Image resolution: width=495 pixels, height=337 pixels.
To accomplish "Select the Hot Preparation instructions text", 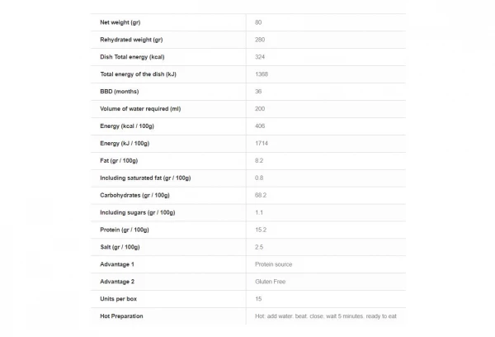I will point(328,316).
